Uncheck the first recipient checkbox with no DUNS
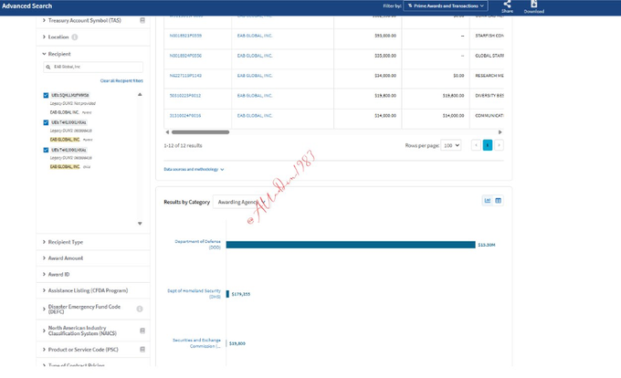621x378 pixels. point(47,95)
